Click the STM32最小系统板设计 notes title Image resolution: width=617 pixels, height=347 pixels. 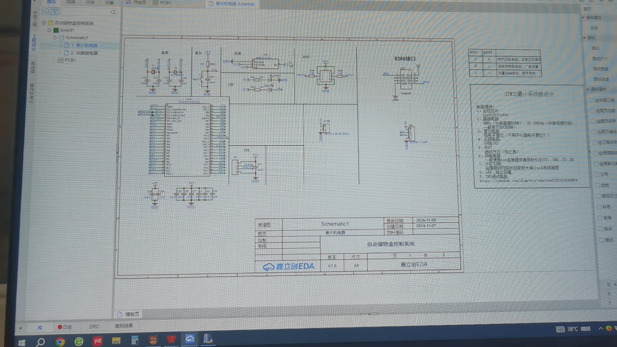(529, 95)
